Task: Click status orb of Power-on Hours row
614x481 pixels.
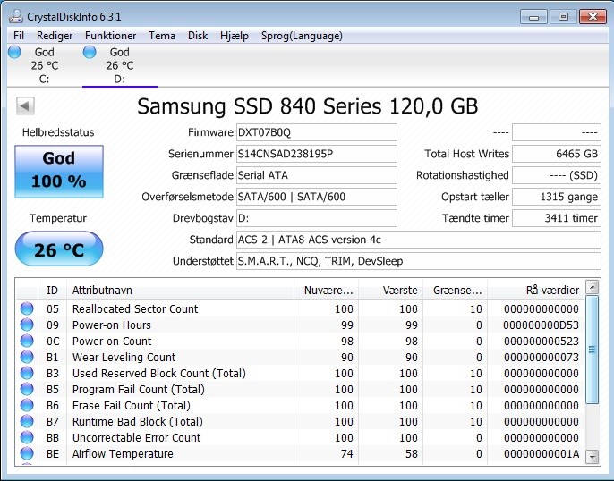Action: [x=27, y=325]
